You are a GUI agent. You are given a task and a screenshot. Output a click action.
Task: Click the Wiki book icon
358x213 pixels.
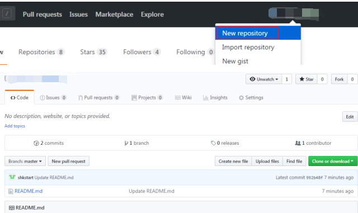pyautogui.click(x=178, y=98)
